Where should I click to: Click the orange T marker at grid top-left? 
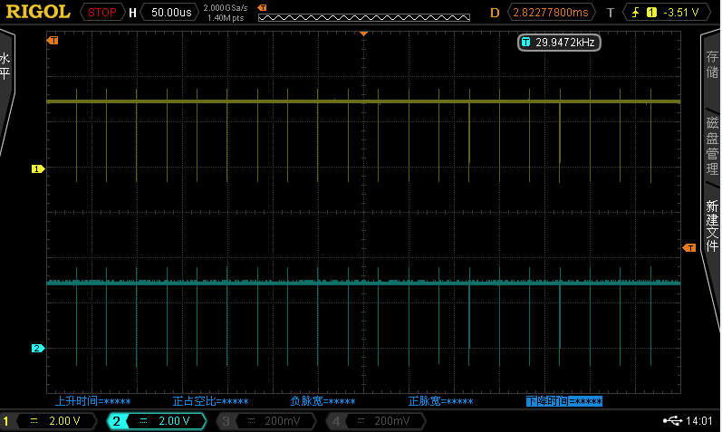coord(53,41)
